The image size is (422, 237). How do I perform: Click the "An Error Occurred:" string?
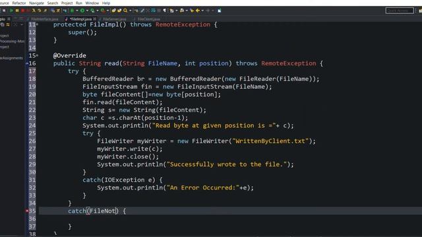[203, 188]
